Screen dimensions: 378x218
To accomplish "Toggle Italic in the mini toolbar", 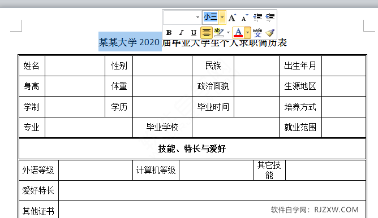I will 181,33.
